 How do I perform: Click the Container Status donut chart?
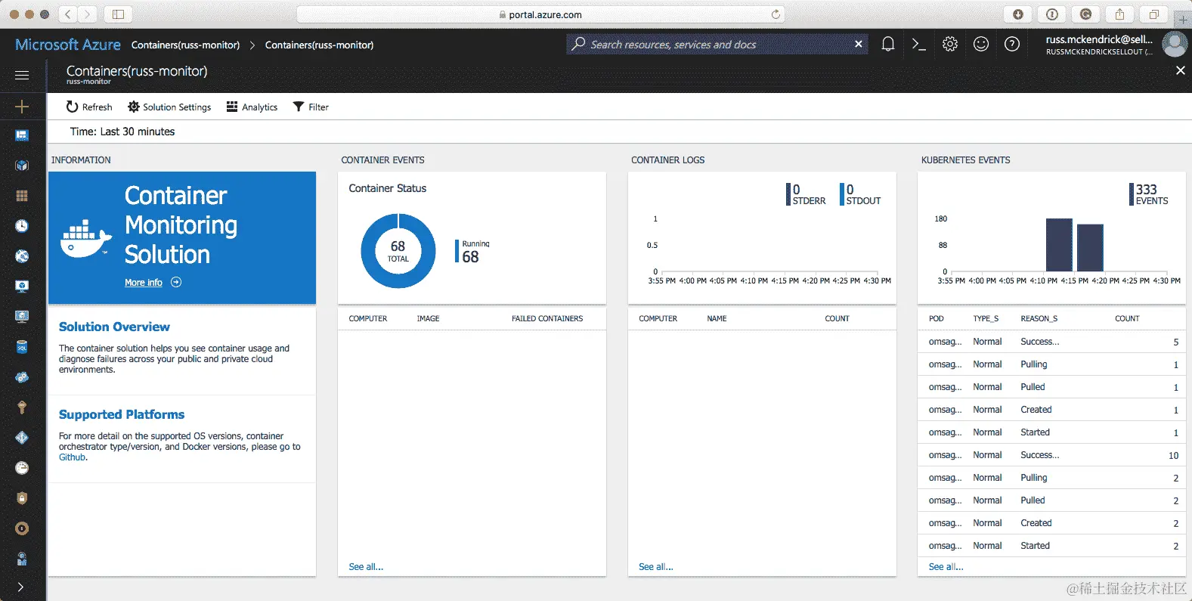(398, 251)
